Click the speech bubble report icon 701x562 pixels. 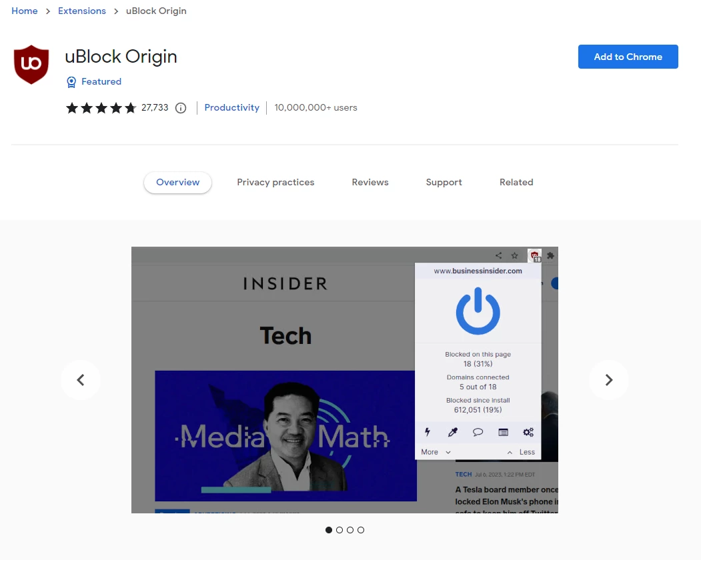[478, 432]
